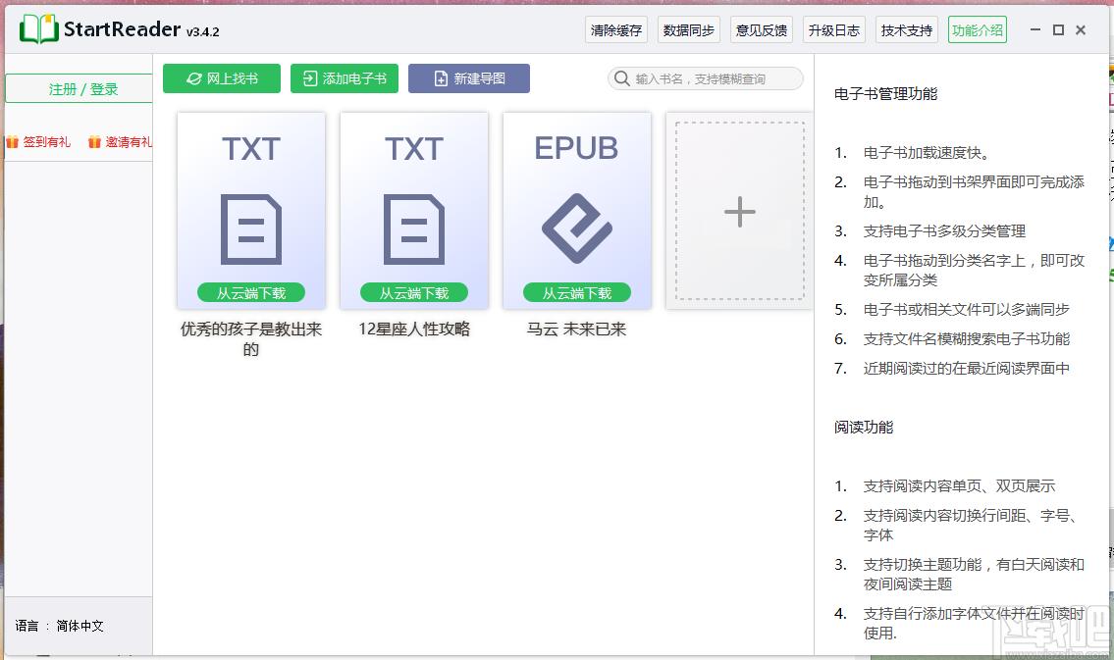Viewport: 1114px width, 660px height.
Task: Click 从云端下载 on 马云 未来已来
Action: coord(576,292)
